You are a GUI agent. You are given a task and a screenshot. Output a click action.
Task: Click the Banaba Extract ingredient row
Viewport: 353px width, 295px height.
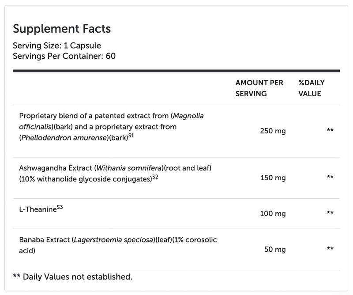[176, 250]
